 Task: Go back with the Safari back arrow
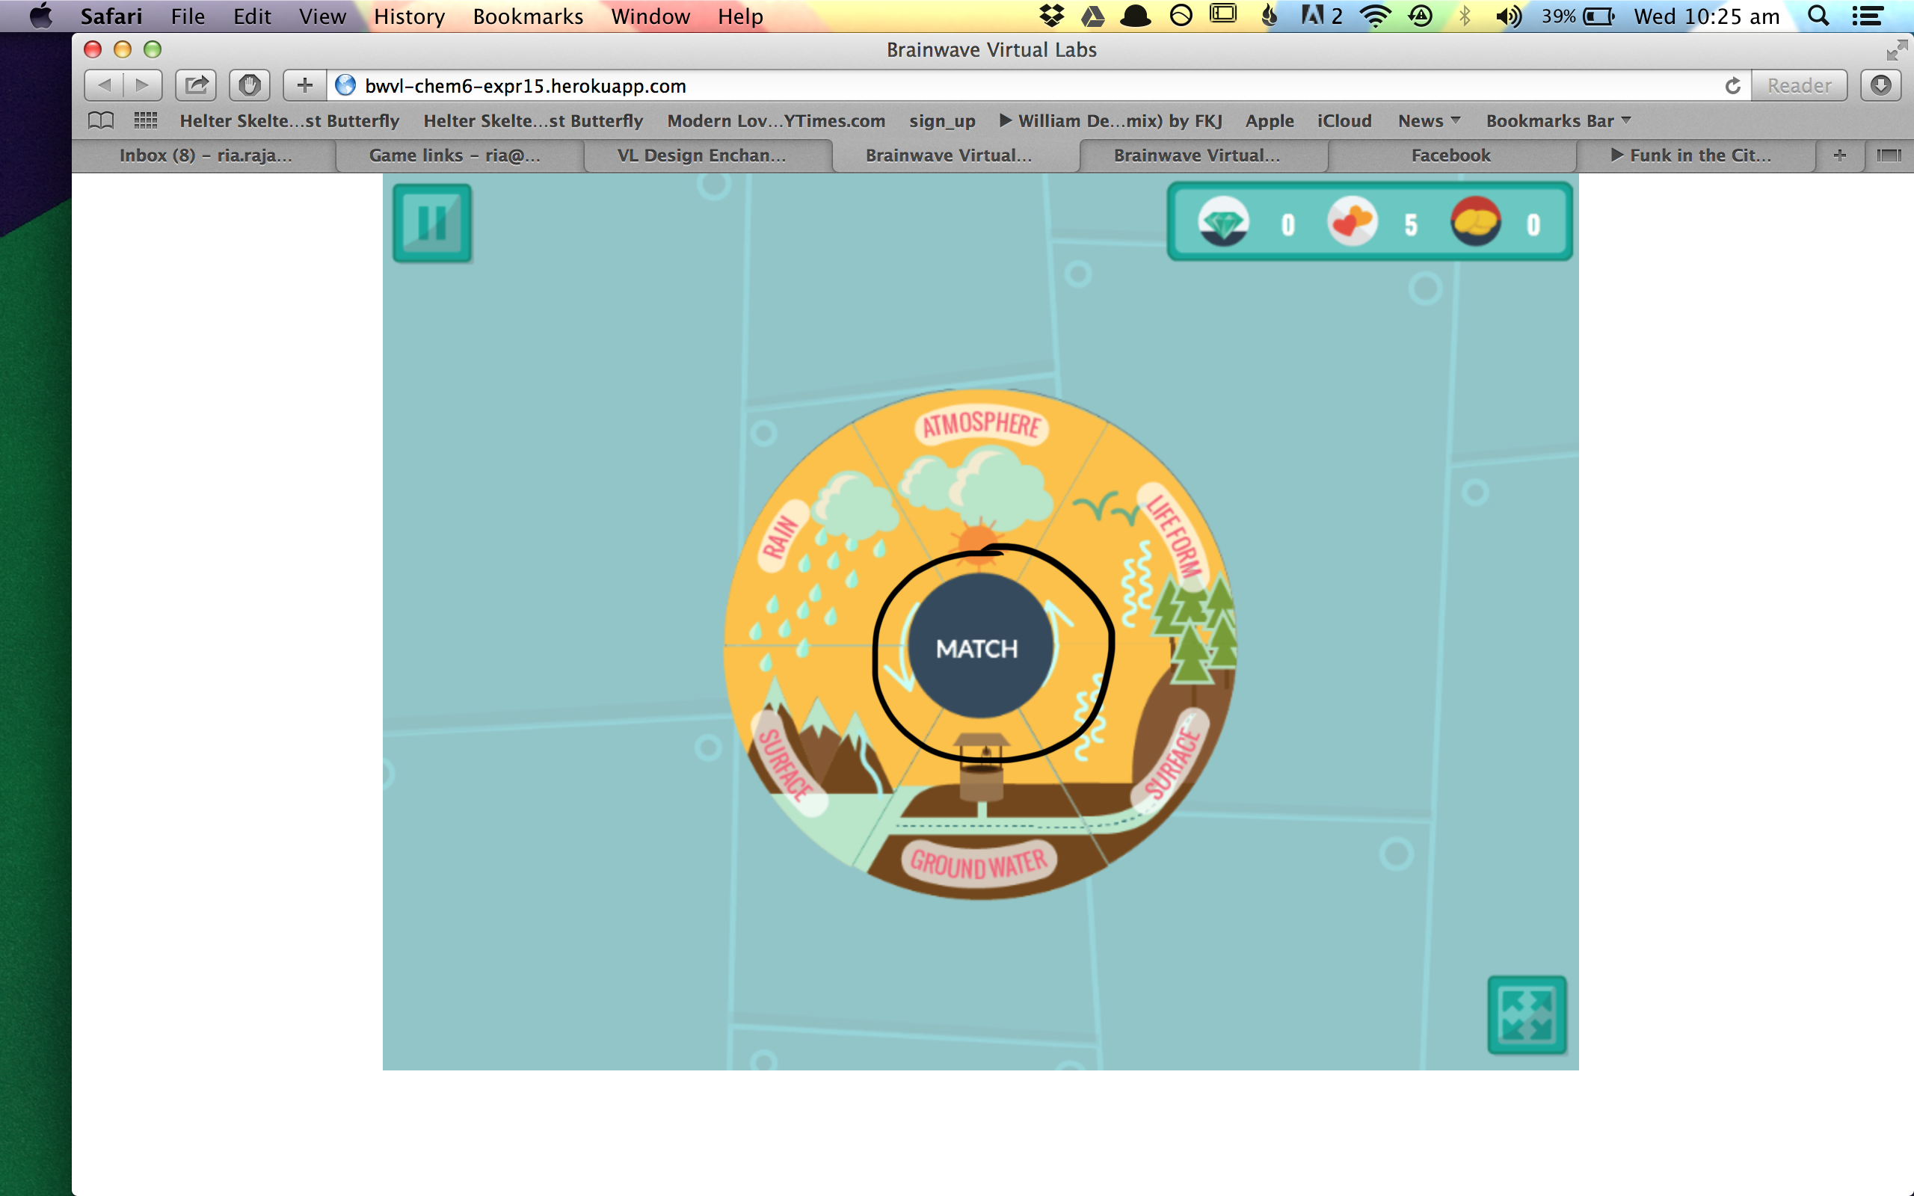[104, 85]
